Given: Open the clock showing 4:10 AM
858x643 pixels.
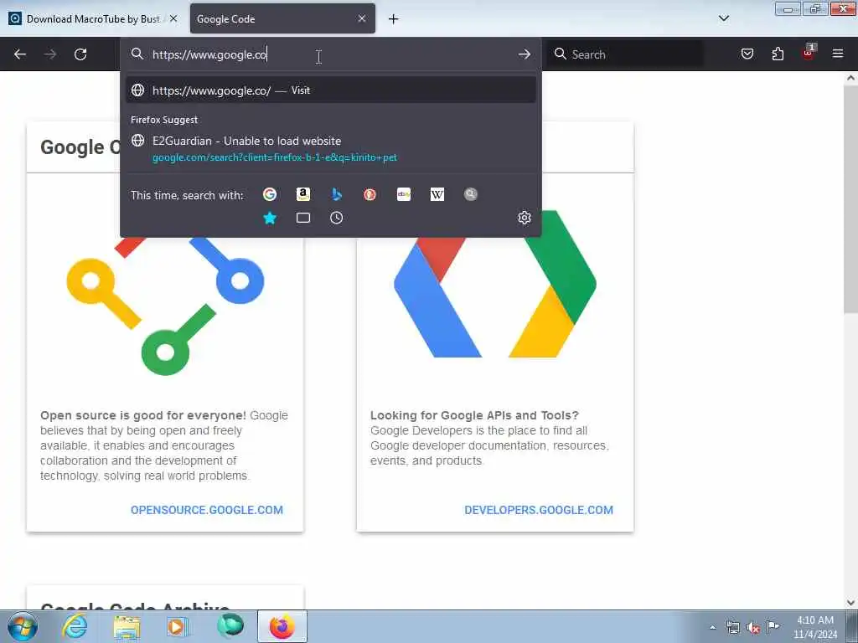Looking at the screenshot, I should point(814,627).
